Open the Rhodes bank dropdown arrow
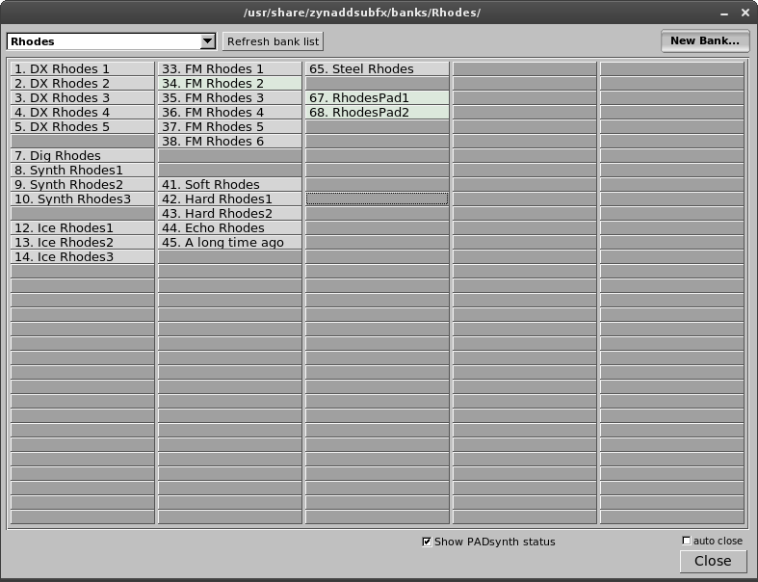The height and width of the screenshot is (582, 758). tap(208, 41)
